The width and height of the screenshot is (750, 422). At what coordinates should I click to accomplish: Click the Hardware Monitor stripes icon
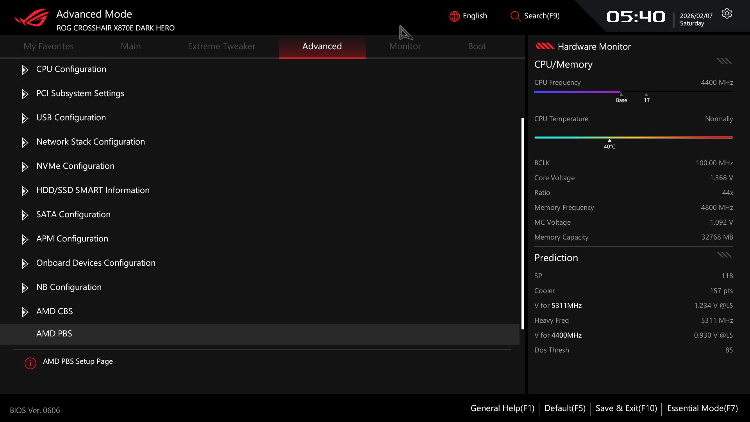(545, 46)
